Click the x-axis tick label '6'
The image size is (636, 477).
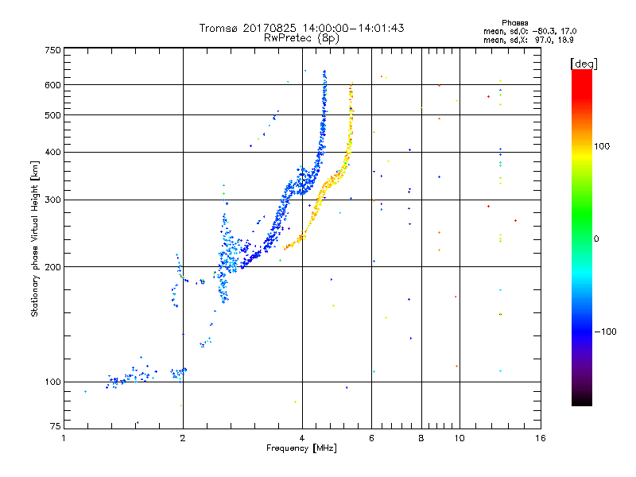(x=371, y=438)
